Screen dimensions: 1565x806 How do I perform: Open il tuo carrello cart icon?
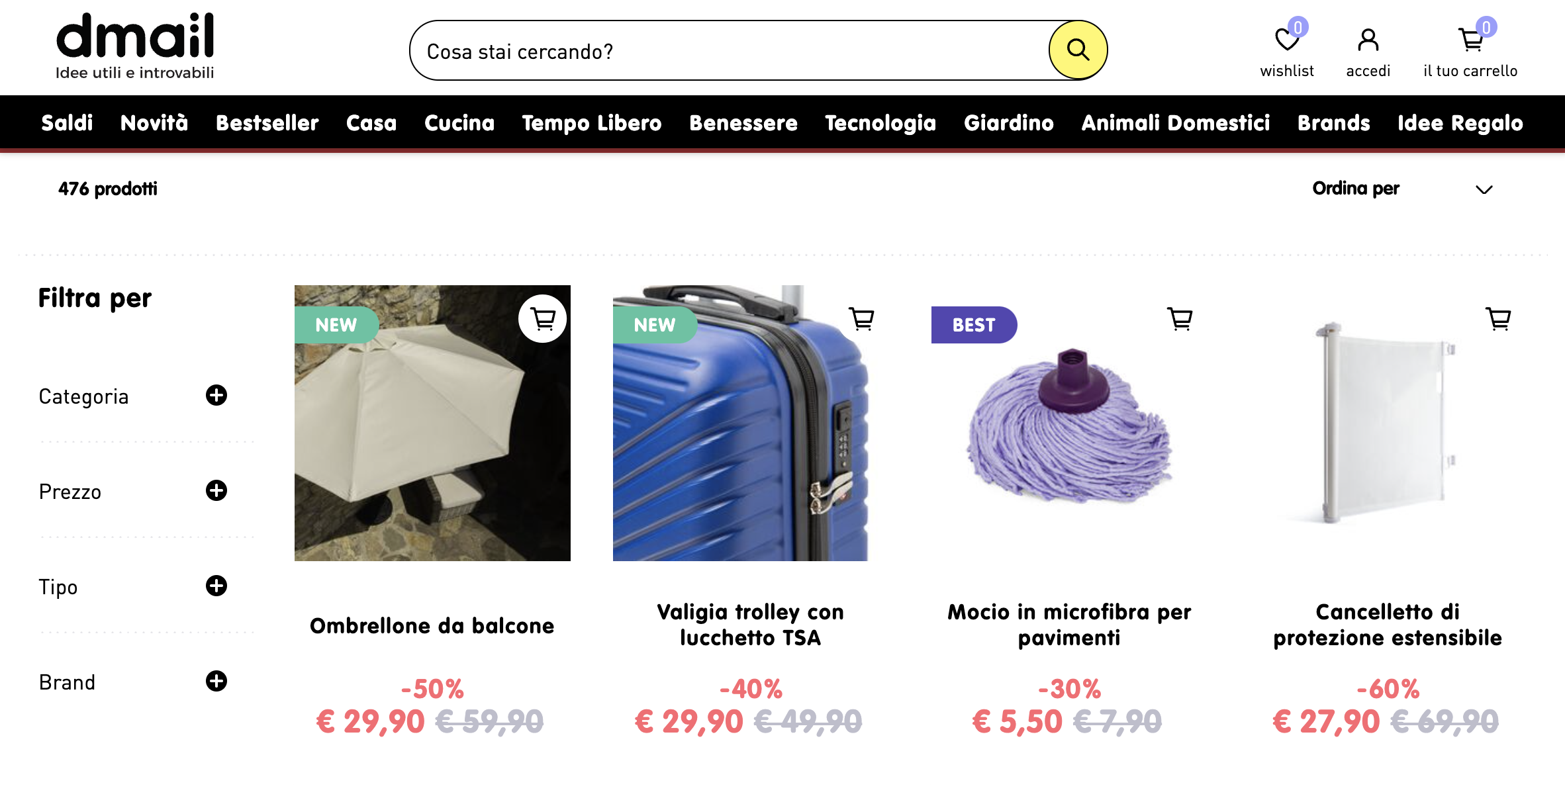(1471, 39)
